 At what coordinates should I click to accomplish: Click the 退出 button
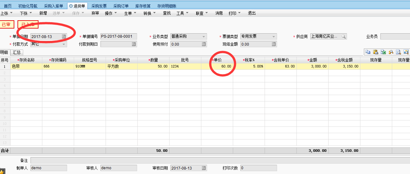[252, 13]
